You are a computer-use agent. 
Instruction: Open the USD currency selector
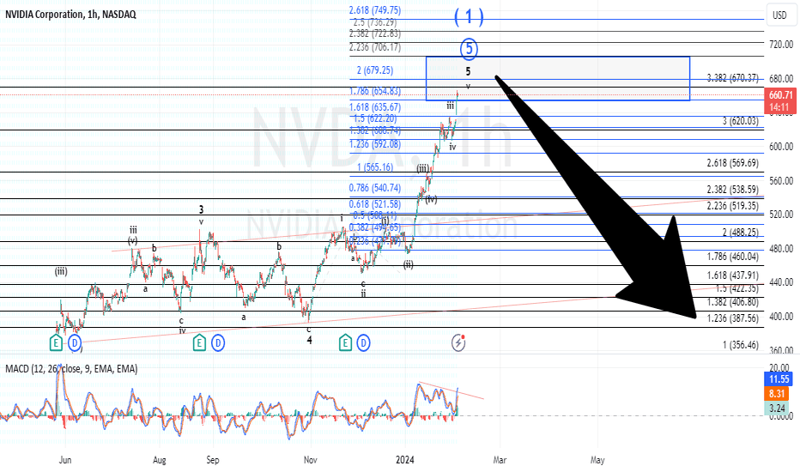tap(779, 15)
